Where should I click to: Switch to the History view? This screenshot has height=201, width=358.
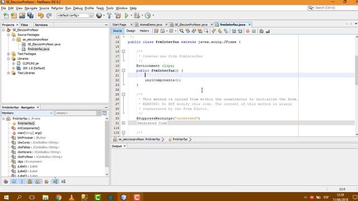click(x=144, y=31)
